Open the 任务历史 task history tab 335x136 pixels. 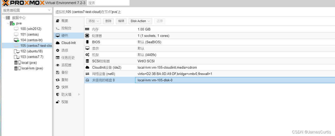click(69, 57)
